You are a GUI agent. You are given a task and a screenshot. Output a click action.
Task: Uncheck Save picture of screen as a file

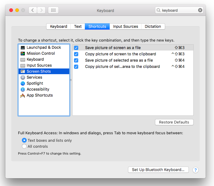[76, 48]
